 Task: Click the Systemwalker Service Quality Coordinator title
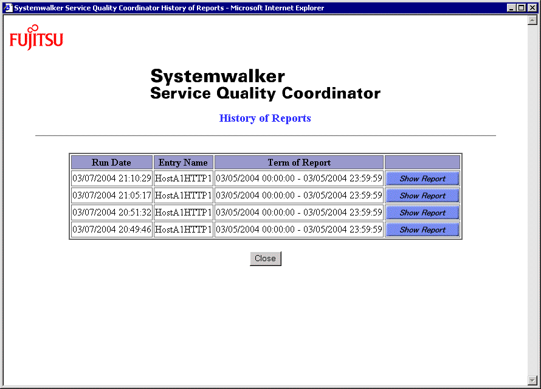265,84
